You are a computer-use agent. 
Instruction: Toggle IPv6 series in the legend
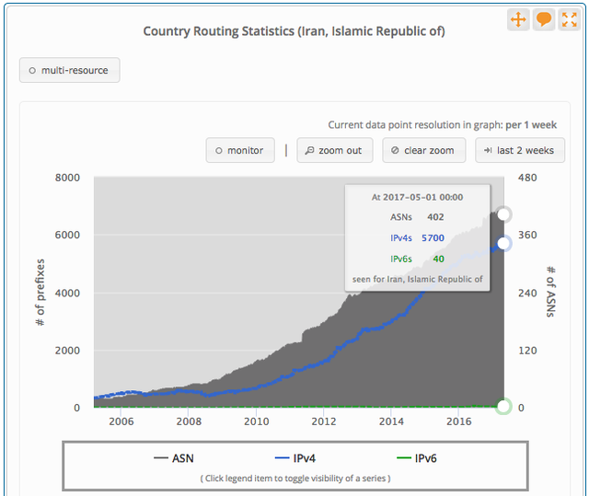[417, 458]
